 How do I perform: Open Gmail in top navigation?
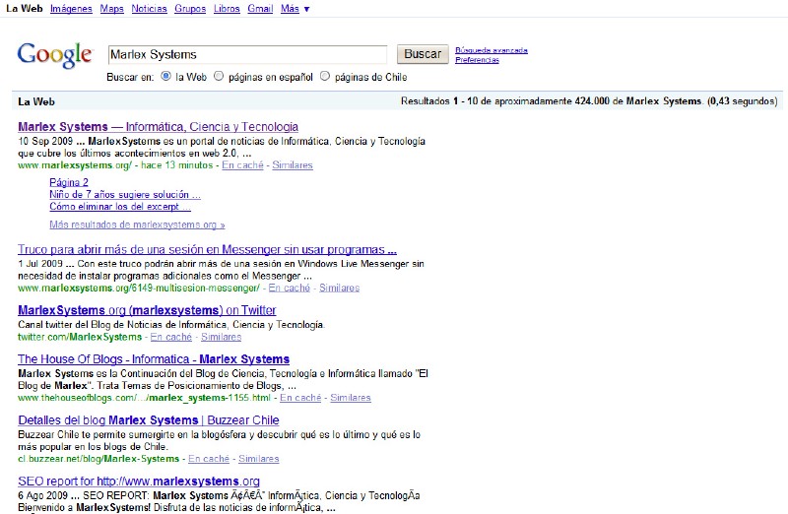point(260,9)
